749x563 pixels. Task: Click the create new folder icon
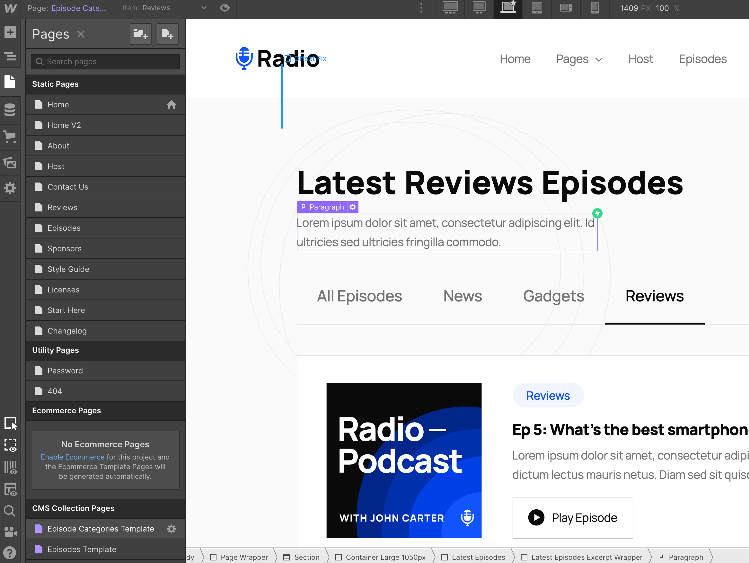[141, 34]
